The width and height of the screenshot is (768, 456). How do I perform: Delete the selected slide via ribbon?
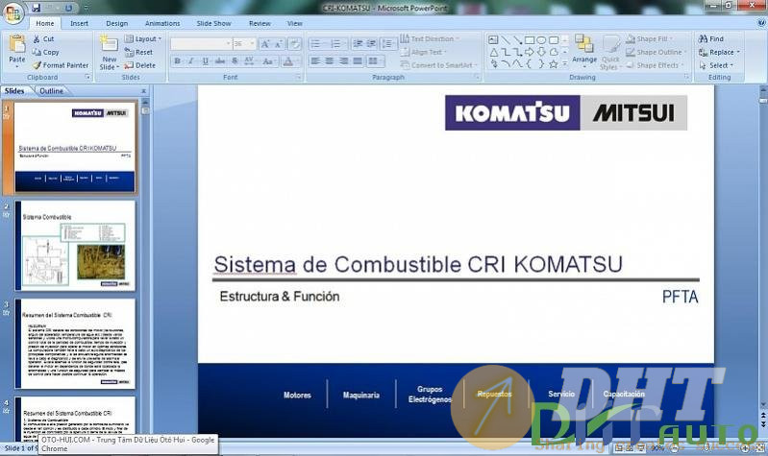tap(140, 65)
